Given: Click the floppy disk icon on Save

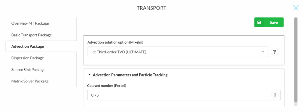Looking at the screenshot, I should coord(259,23).
